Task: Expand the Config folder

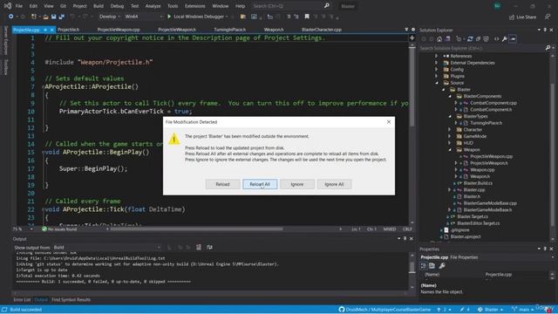Action: point(436,70)
